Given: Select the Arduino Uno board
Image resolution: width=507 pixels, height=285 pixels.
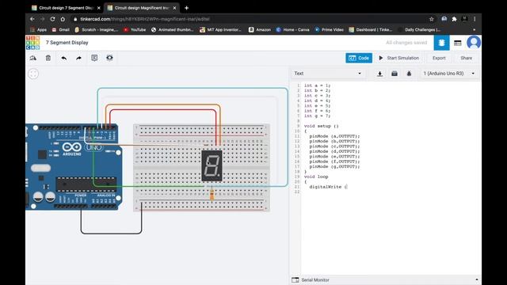Looking at the screenshot, I should (x=74, y=167).
